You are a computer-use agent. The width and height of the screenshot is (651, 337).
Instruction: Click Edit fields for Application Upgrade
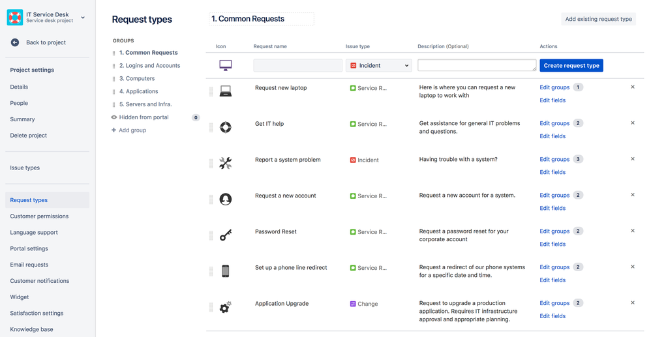(553, 316)
